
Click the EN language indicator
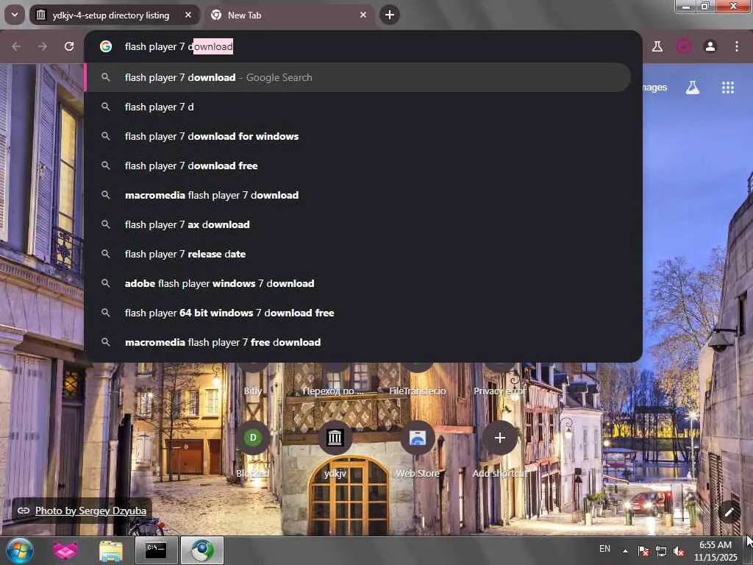604,549
